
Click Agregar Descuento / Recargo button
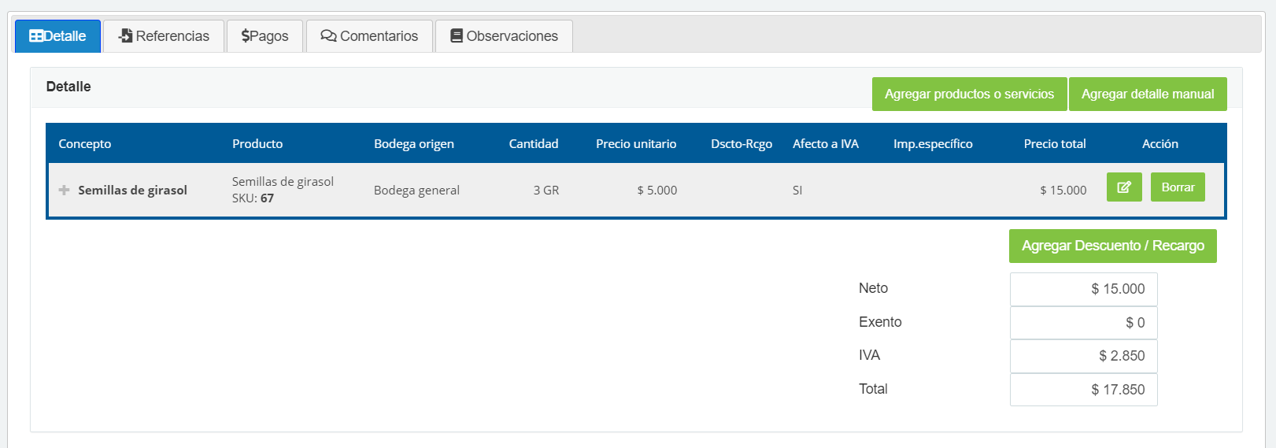(x=1112, y=246)
